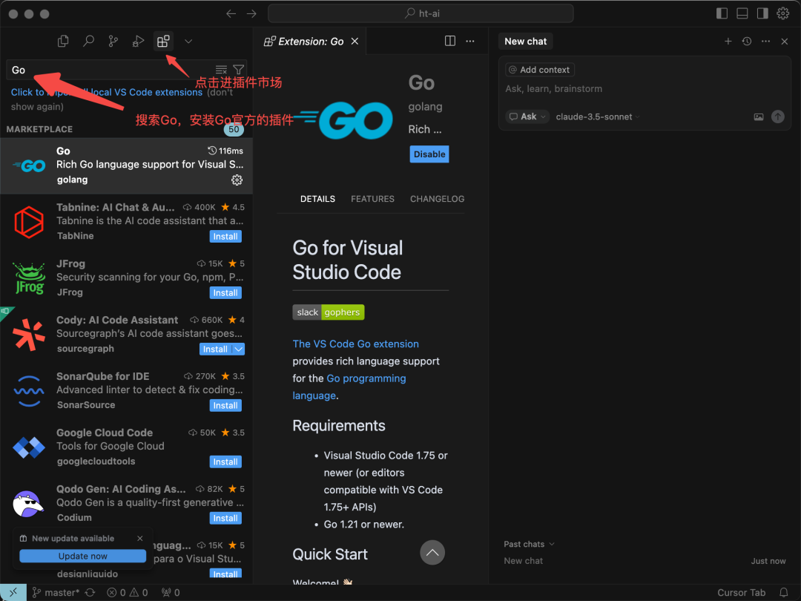
Task: Click the Cody asterisk logo
Action: [29, 335]
